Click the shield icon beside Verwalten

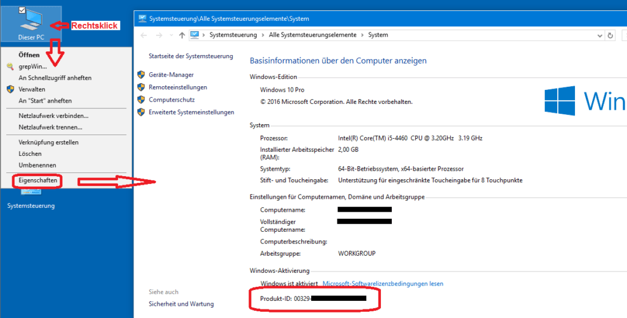pos(10,89)
